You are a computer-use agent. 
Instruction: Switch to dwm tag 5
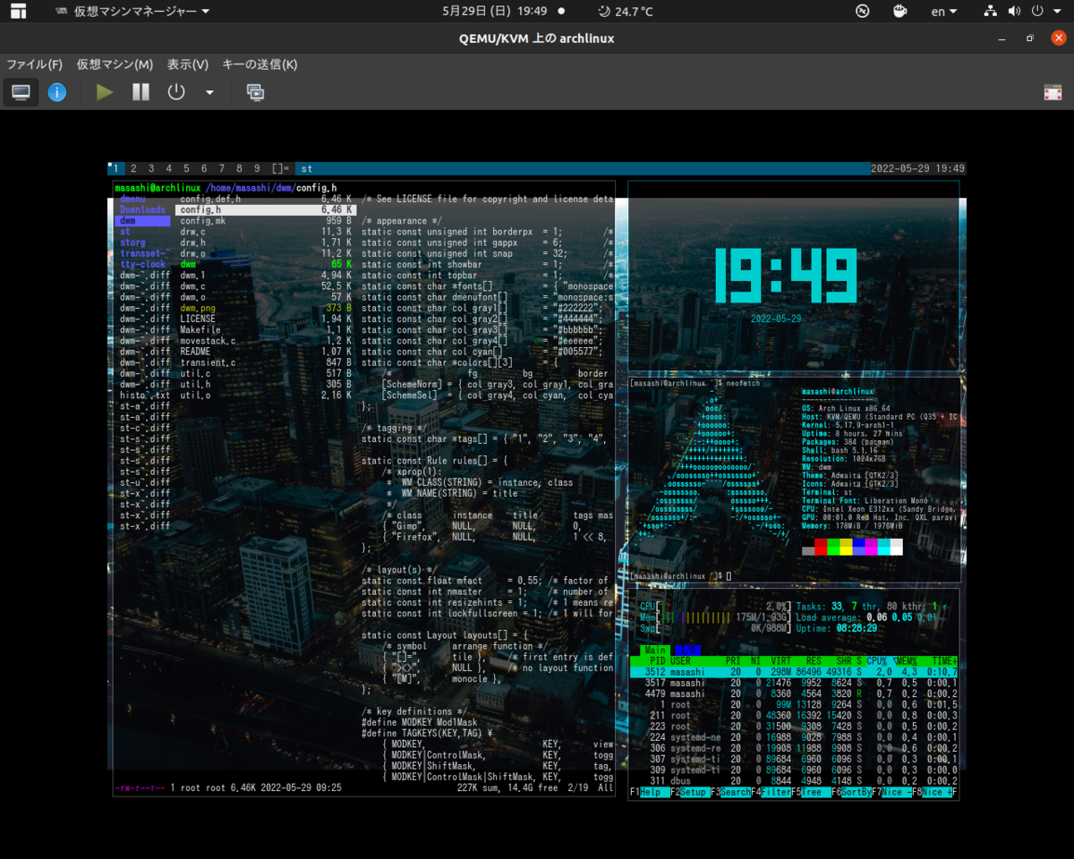point(186,168)
